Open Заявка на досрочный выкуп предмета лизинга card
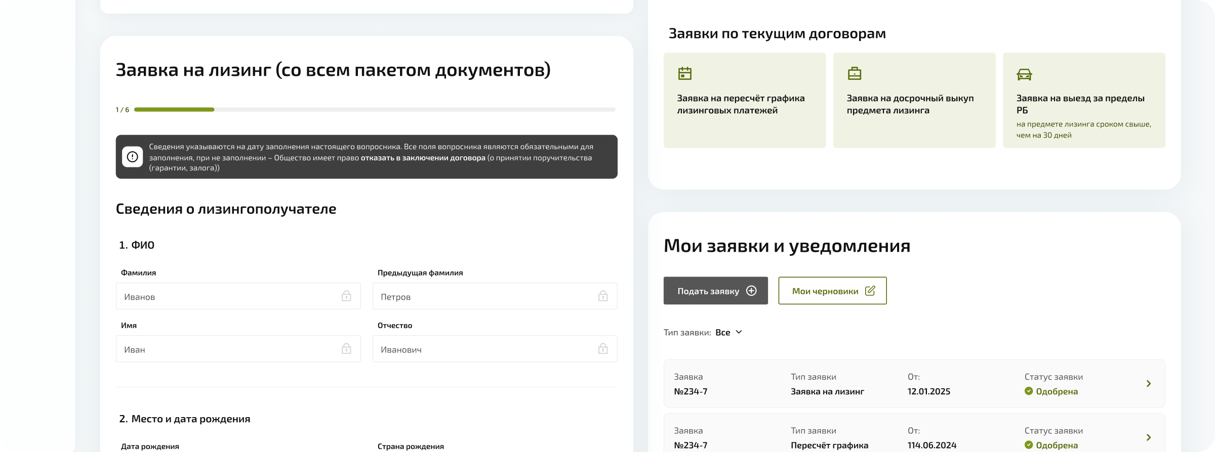 [914, 100]
